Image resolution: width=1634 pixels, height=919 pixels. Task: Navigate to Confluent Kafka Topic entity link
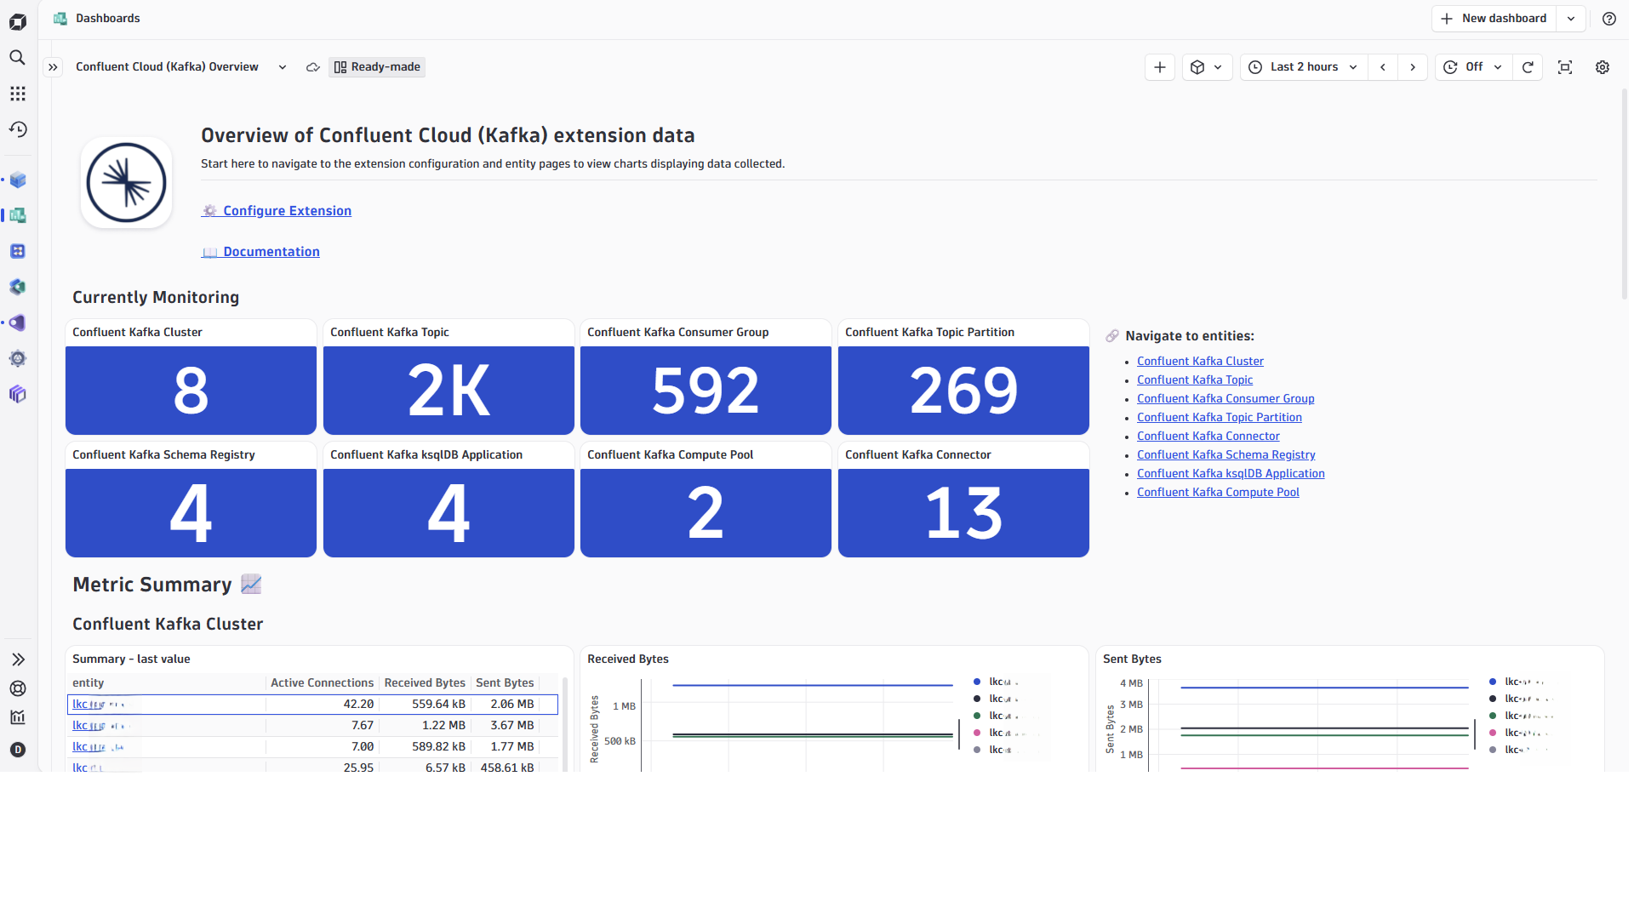tap(1195, 380)
